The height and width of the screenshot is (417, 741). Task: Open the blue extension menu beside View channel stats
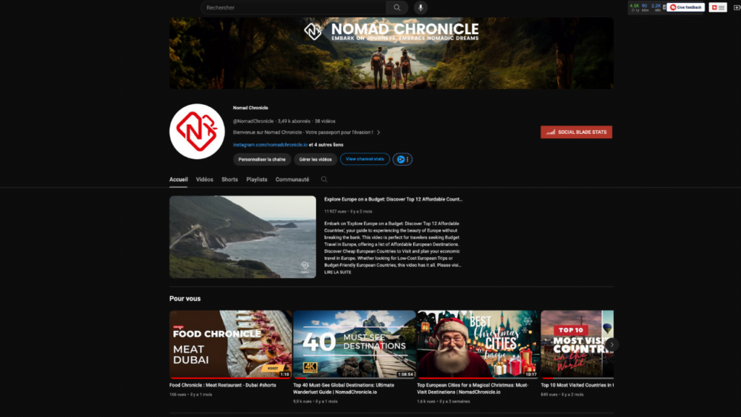tap(402, 159)
